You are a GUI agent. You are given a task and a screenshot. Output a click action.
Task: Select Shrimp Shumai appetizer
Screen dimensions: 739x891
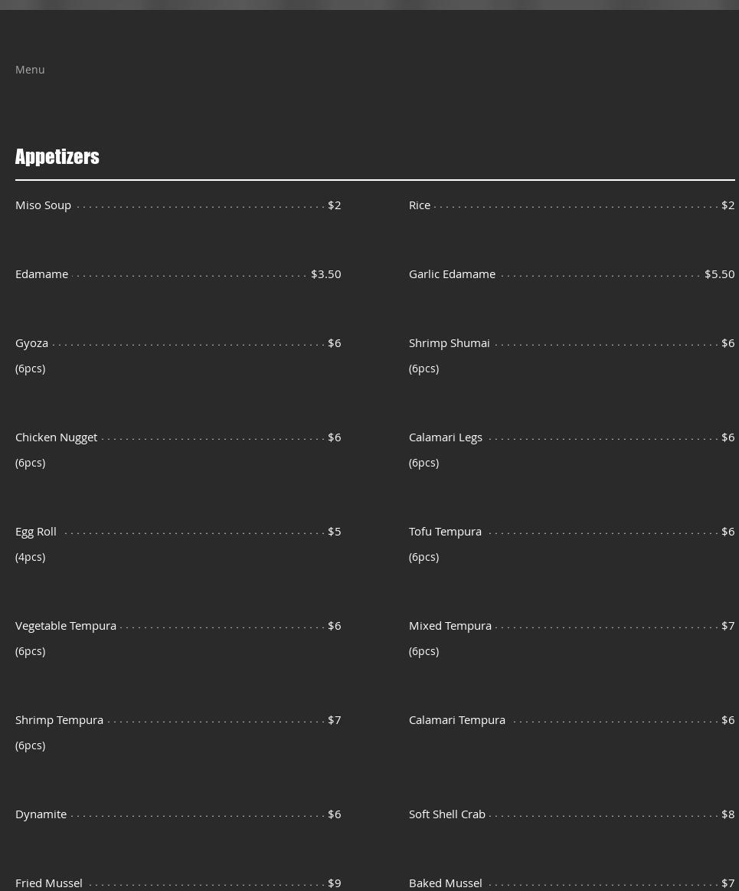[449, 343]
